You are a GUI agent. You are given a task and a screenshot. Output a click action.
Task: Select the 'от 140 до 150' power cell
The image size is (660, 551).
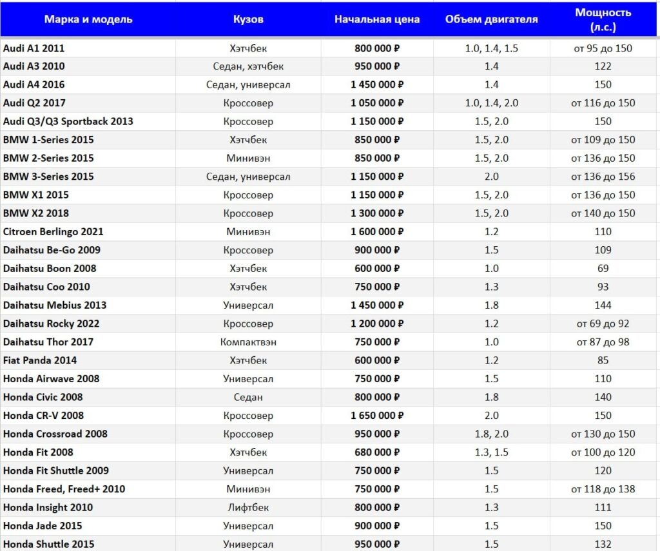point(603,213)
